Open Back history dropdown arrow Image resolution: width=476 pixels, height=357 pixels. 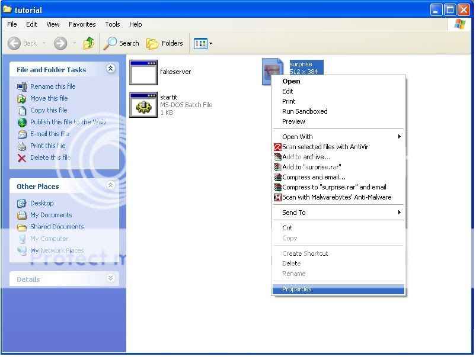(x=44, y=43)
